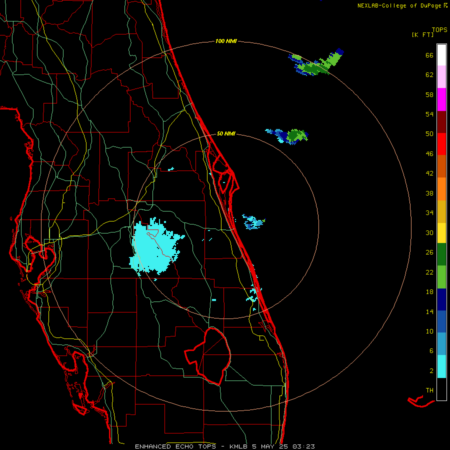450x450 pixels.
Task: Click the 03:23 timestamp
Action: point(304,446)
